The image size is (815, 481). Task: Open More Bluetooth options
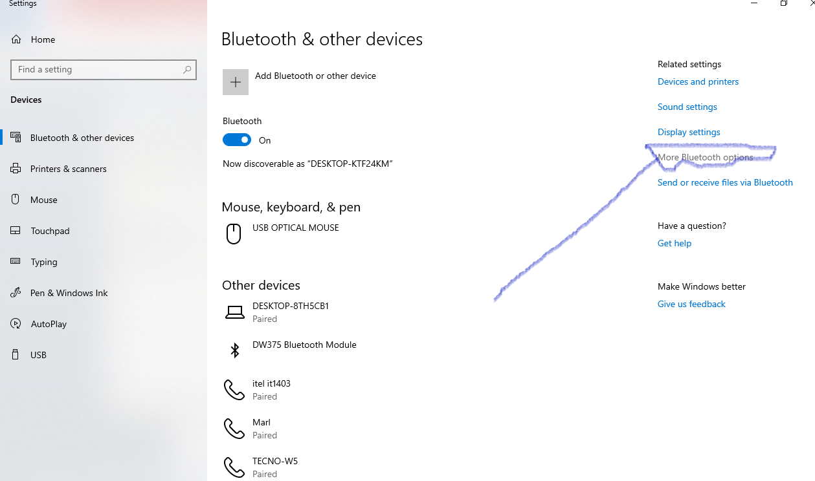(x=705, y=157)
